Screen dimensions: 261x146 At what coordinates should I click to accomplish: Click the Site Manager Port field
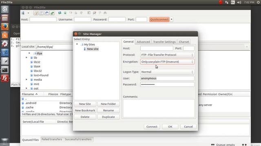(189, 48)
